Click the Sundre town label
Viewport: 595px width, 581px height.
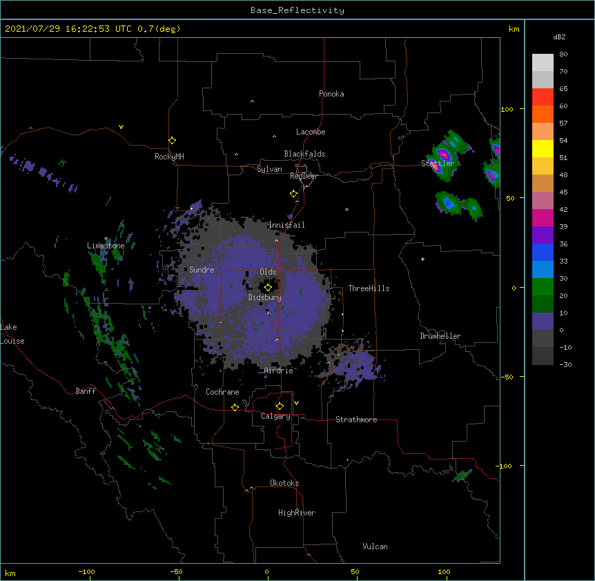(x=202, y=270)
